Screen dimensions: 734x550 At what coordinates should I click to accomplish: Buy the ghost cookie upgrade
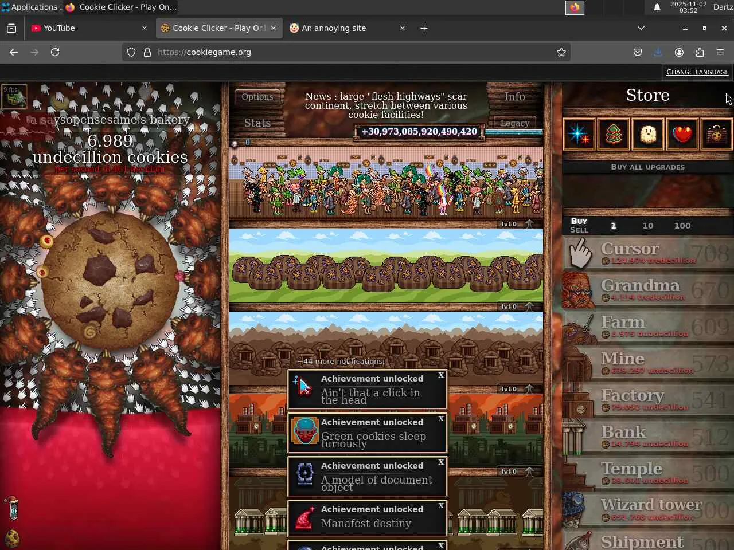click(x=648, y=134)
